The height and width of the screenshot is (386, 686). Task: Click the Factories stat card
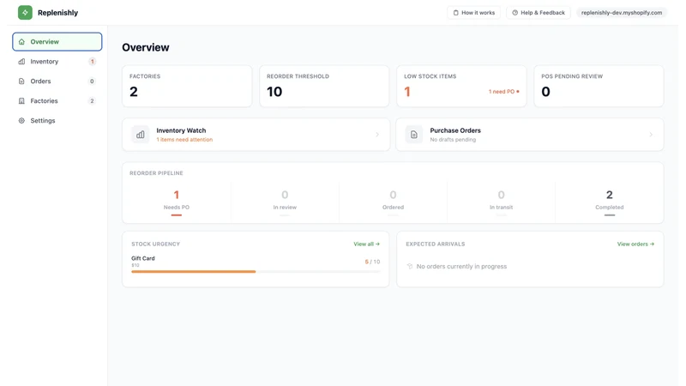click(x=187, y=87)
